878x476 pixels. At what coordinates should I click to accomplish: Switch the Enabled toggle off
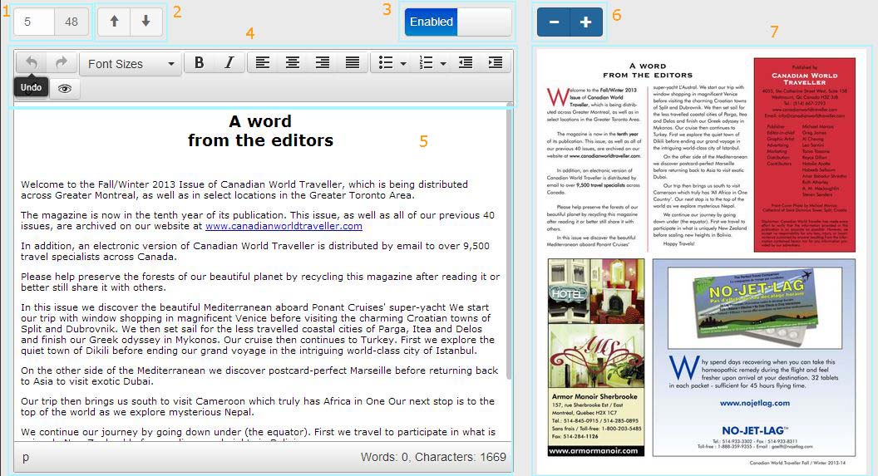458,22
